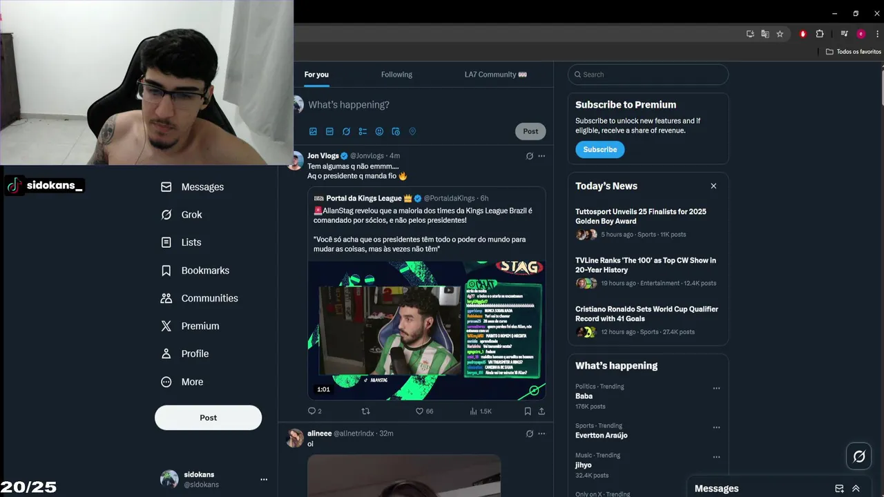The image size is (884, 497).
Task: Open more options on Jon Vlogs post
Action: (541, 156)
